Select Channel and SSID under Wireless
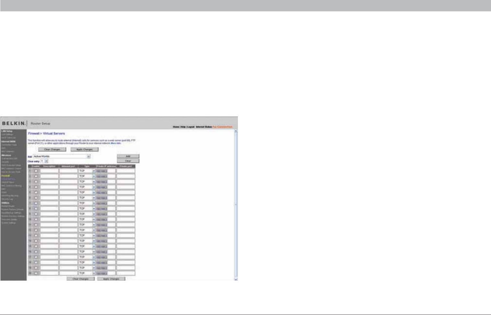The height and width of the screenshot is (315, 491). click(x=9, y=159)
